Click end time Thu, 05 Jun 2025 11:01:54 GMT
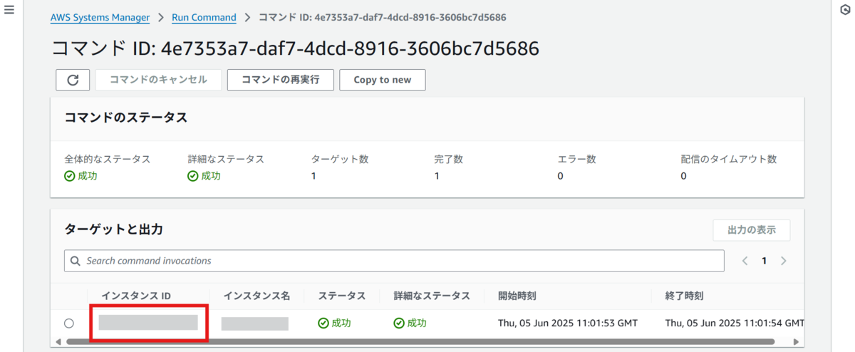The width and height of the screenshot is (855, 352). point(734,323)
